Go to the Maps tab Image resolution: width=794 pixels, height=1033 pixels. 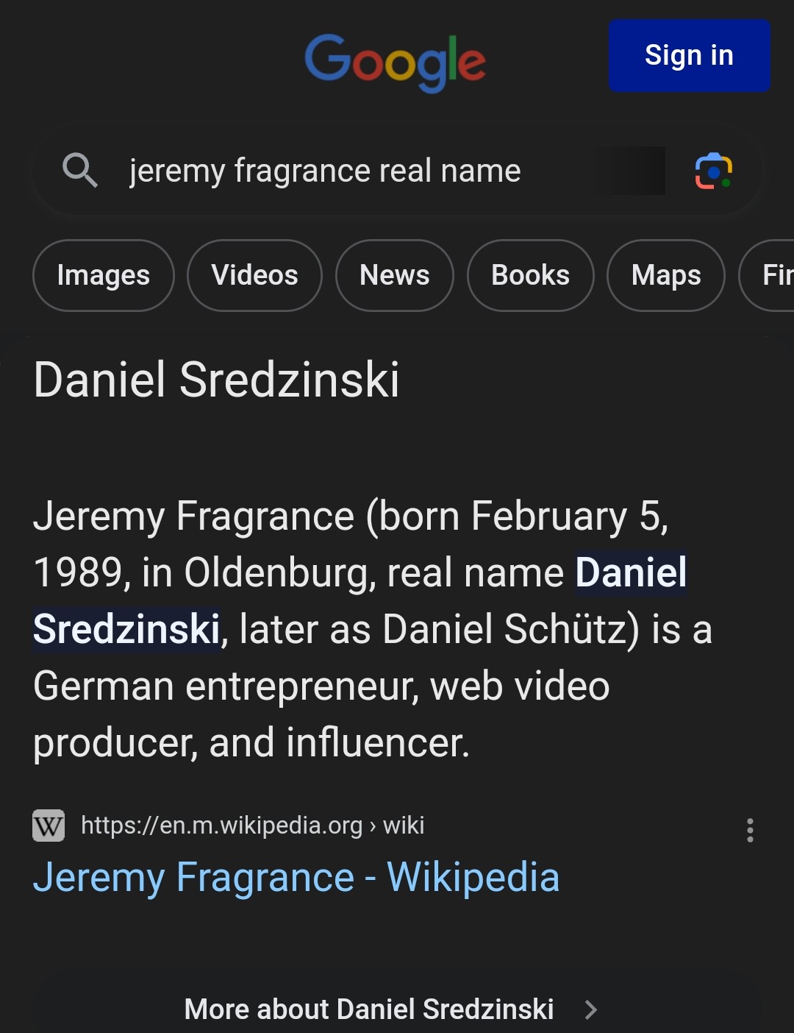click(x=665, y=275)
